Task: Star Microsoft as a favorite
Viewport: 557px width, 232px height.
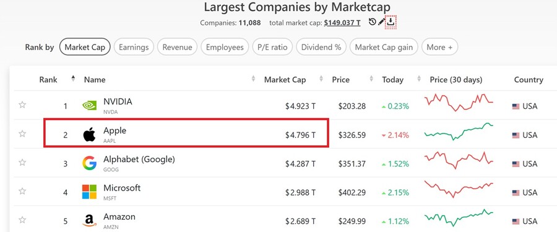Action: [22, 191]
